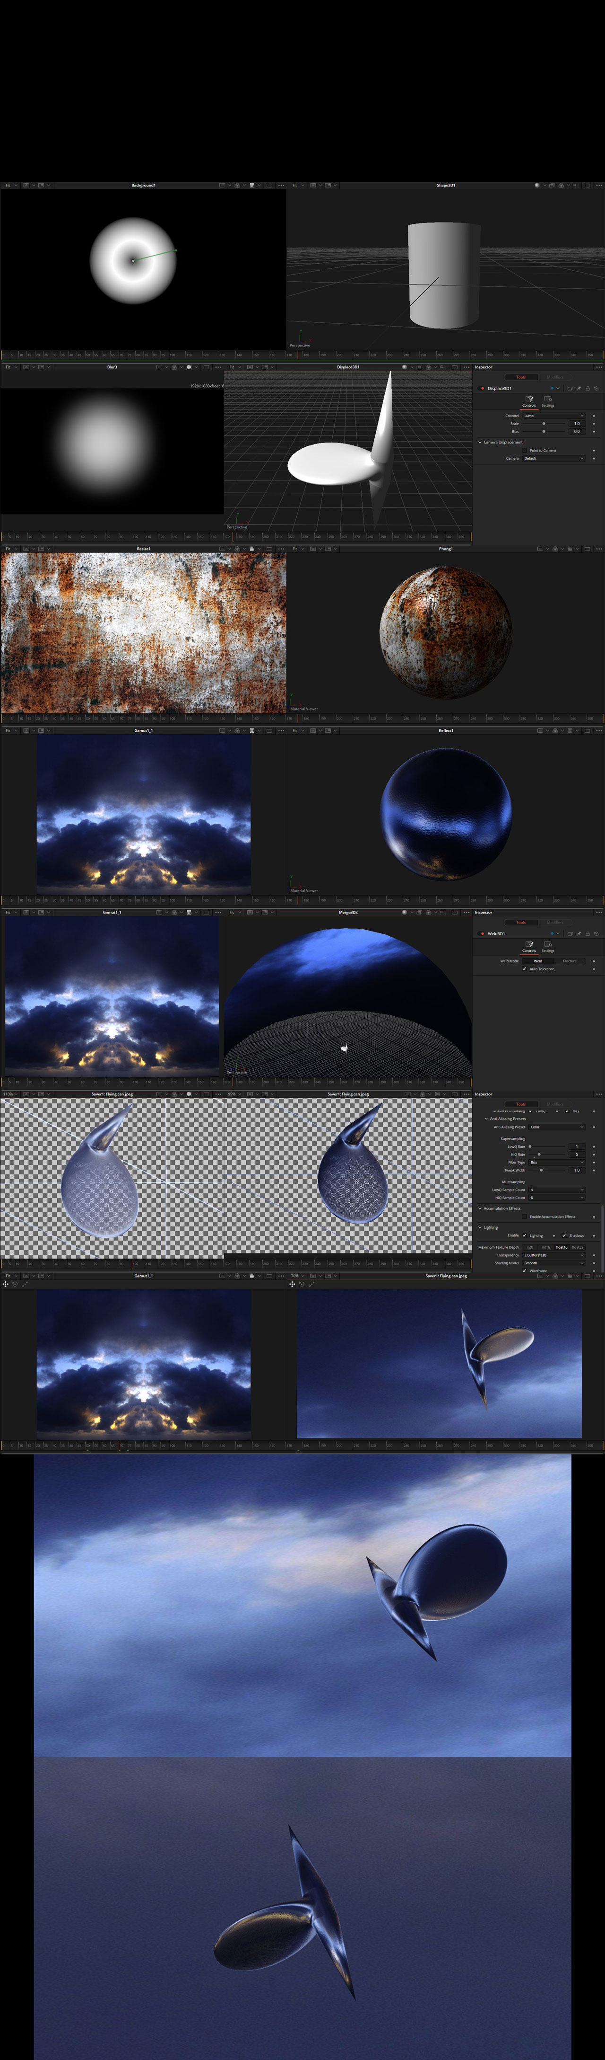This screenshot has height=2060, width=605.
Task: Reset Displace3D1 settings icon
Action: [596, 389]
